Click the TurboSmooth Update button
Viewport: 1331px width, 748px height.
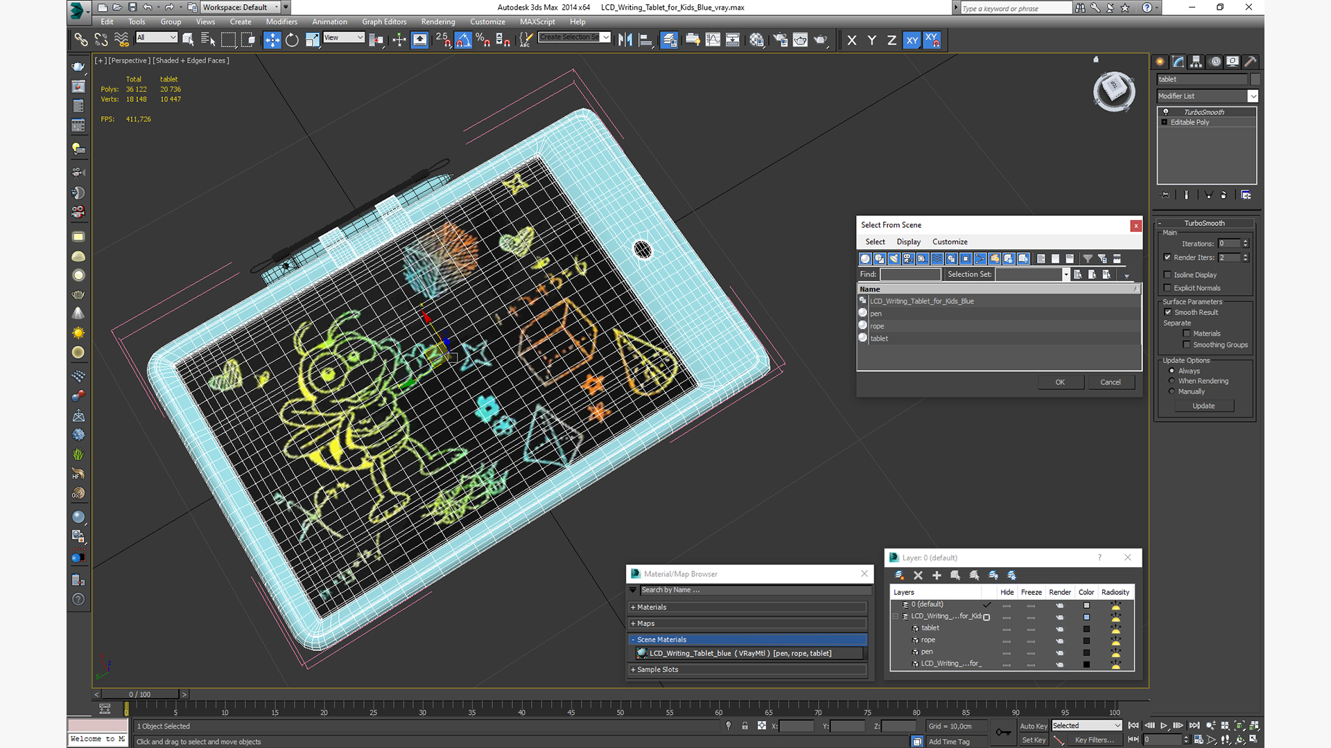tap(1203, 406)
